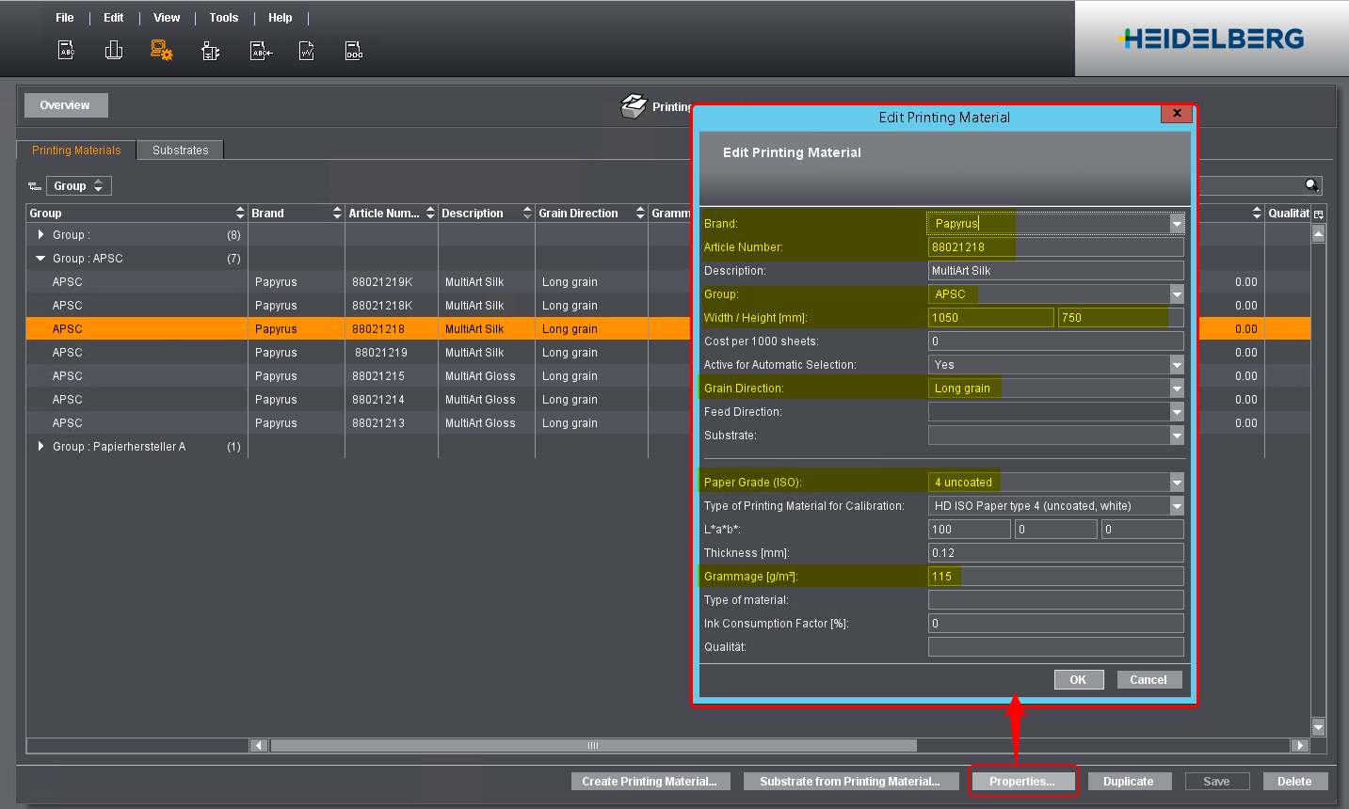Open Type of Printing Material for Calibration dropdown

coord(1177,506)
